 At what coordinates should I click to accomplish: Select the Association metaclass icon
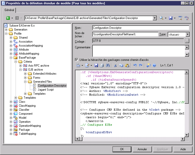point(16,42)
